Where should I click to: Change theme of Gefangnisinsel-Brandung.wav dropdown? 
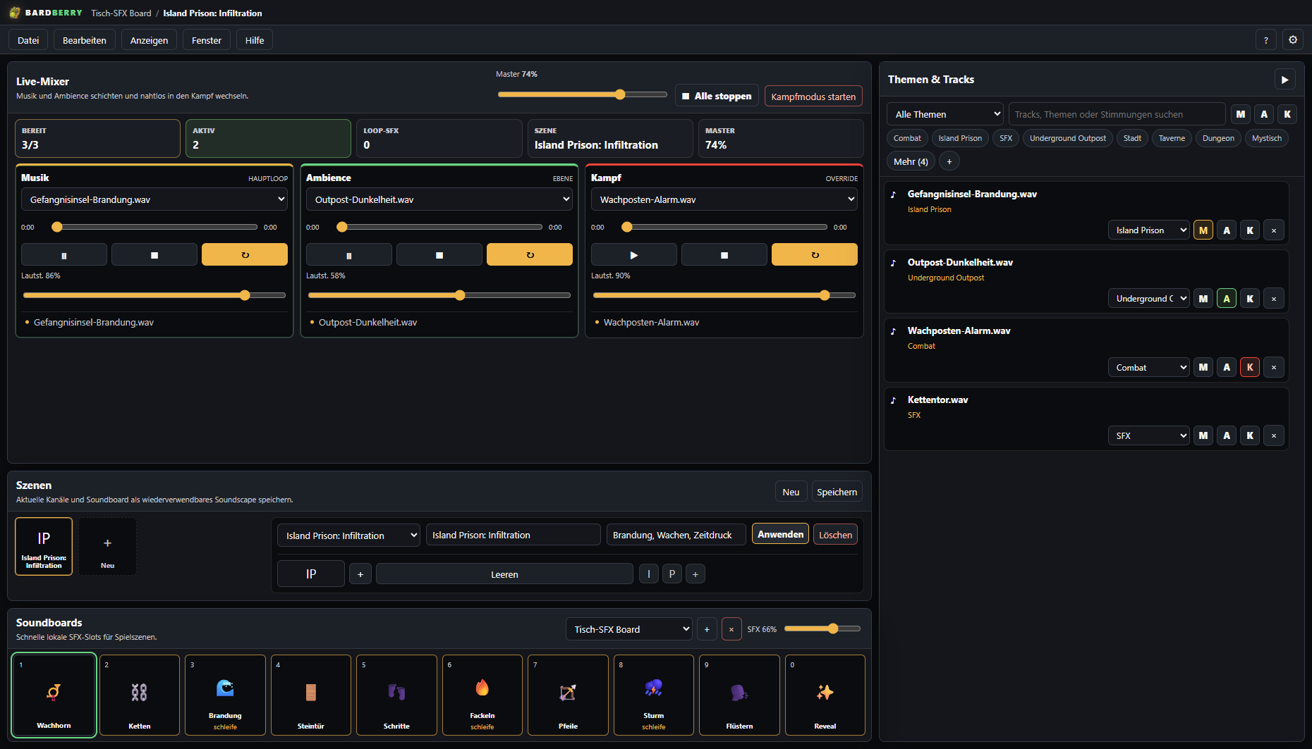1149,230
